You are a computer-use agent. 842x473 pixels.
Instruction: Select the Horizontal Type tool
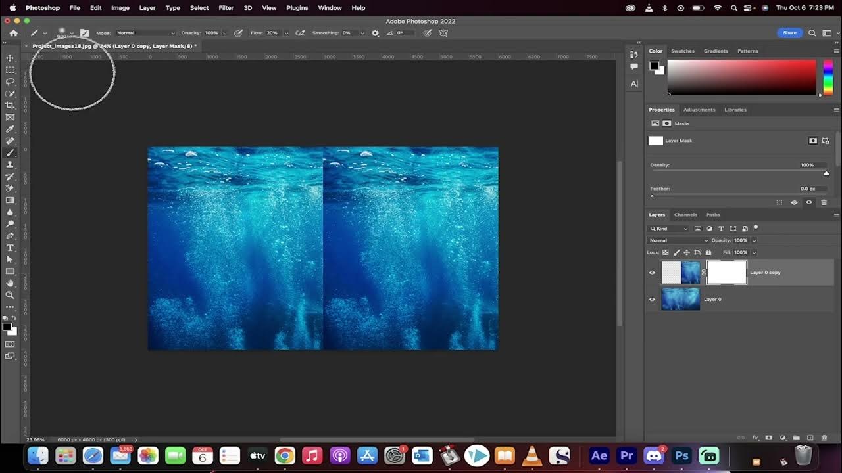coord(10,248)
